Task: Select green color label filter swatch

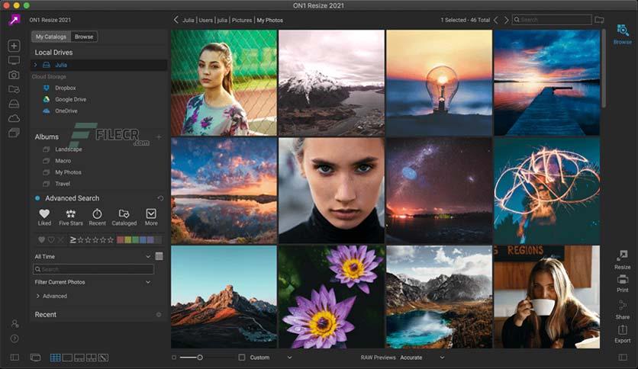Action: [135, 239]
